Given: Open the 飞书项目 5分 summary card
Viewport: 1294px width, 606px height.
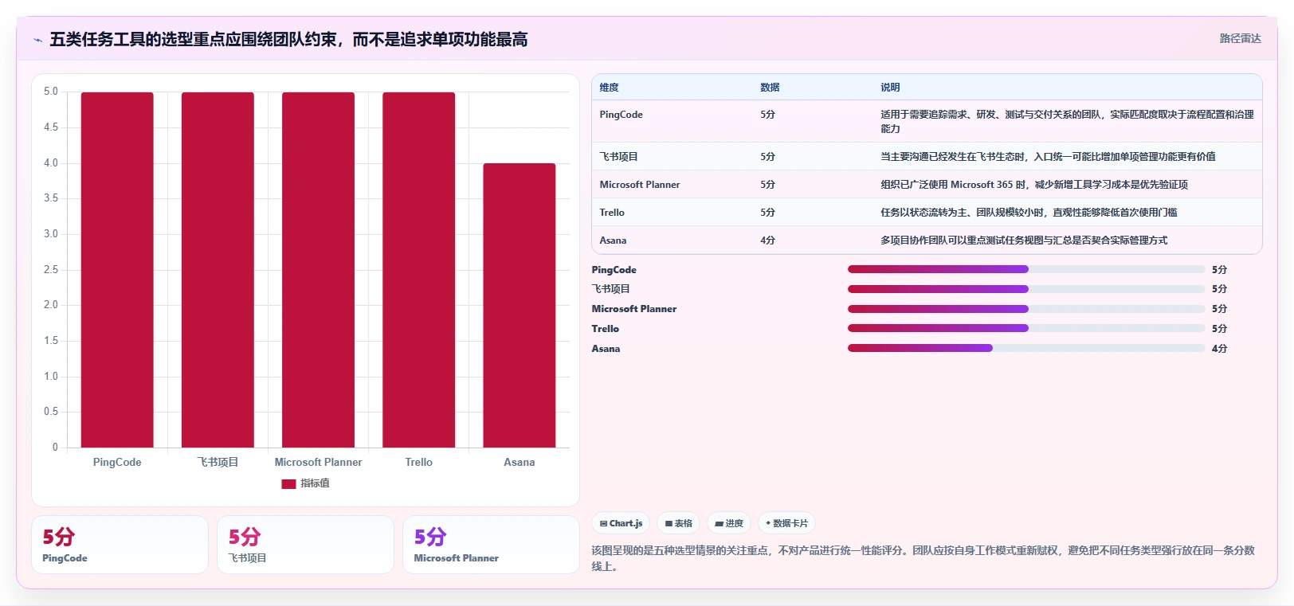Looking at the screenshot, I should pyautogui.click(x=305, y=545).
